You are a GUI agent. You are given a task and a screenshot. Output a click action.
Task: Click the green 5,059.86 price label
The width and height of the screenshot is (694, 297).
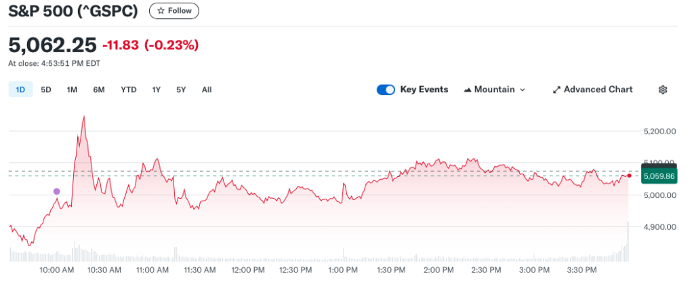coord(659,176)
